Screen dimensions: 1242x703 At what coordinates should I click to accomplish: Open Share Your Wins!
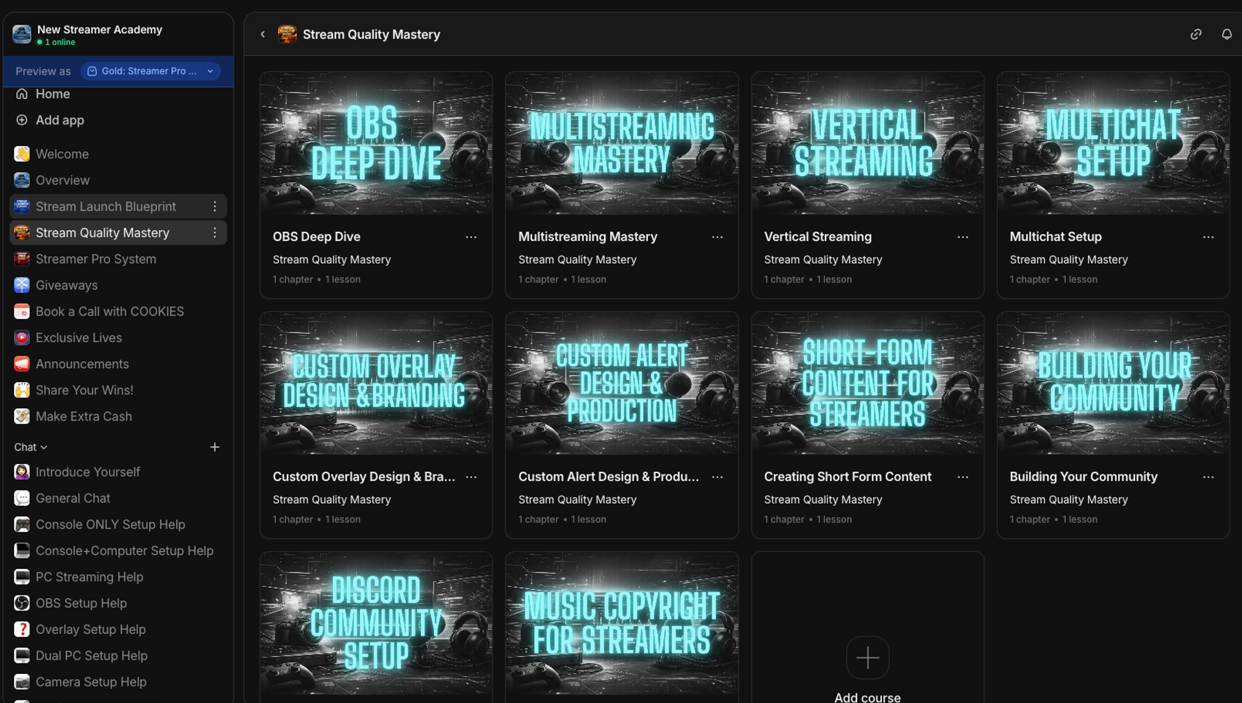tap(118, 390)
